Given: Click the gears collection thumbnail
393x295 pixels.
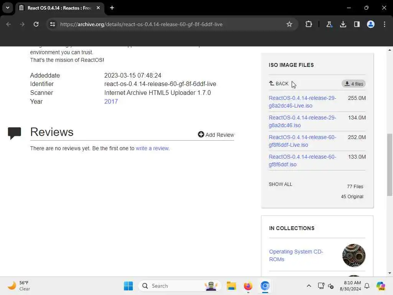Looking at the screenshot, I should click(x=353, y=255).
